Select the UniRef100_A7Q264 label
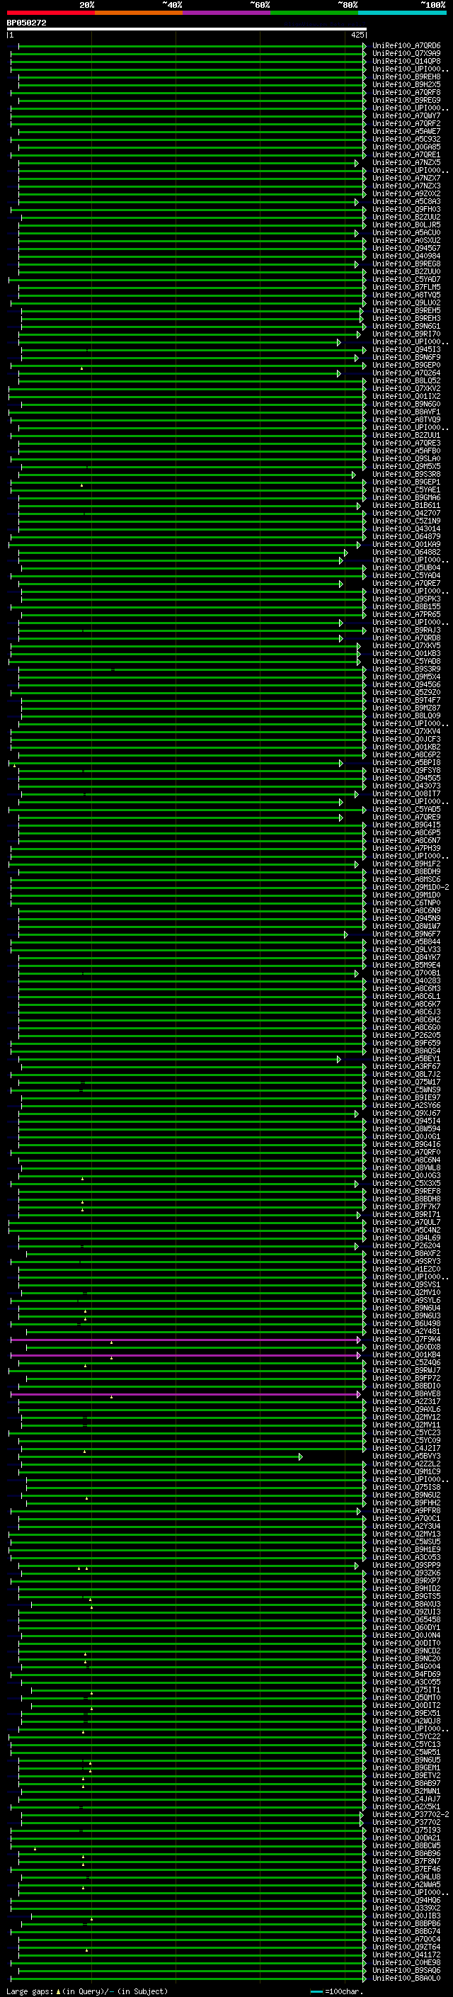Image resolution: width=453 pixels, height=1997 pixels. point(406,373)
